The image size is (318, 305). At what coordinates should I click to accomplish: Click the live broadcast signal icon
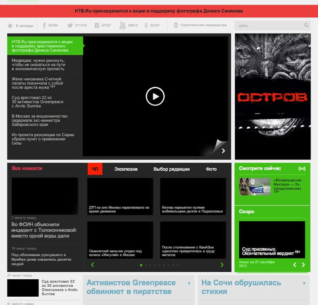point(302,169)
